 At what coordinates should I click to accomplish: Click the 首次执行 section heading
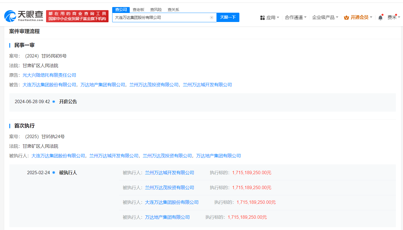(24, 126)
